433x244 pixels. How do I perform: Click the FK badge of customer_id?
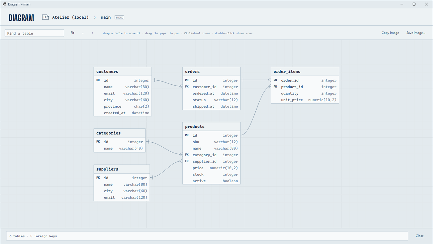(x=187, y=87)
